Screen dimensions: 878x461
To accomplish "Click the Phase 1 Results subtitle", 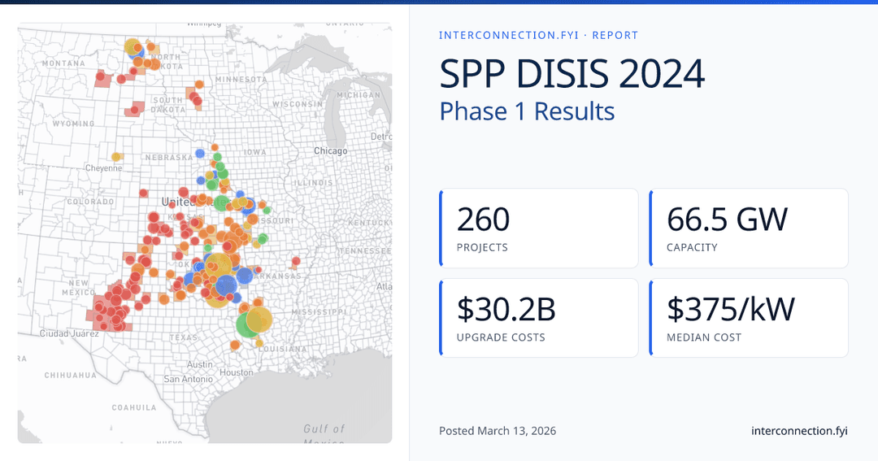I will (x=527, y=111).
